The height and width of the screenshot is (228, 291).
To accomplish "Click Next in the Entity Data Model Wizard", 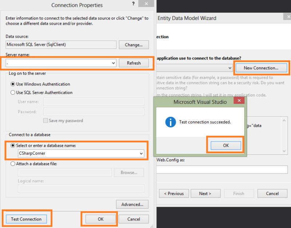I will (x=206, y=193).
